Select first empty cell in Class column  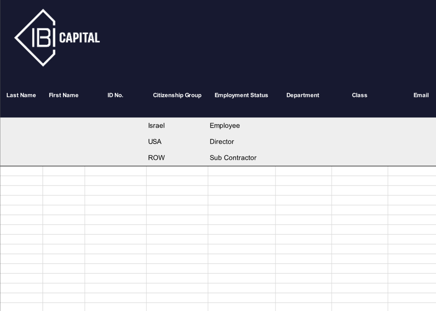click(x=360, y=171)
